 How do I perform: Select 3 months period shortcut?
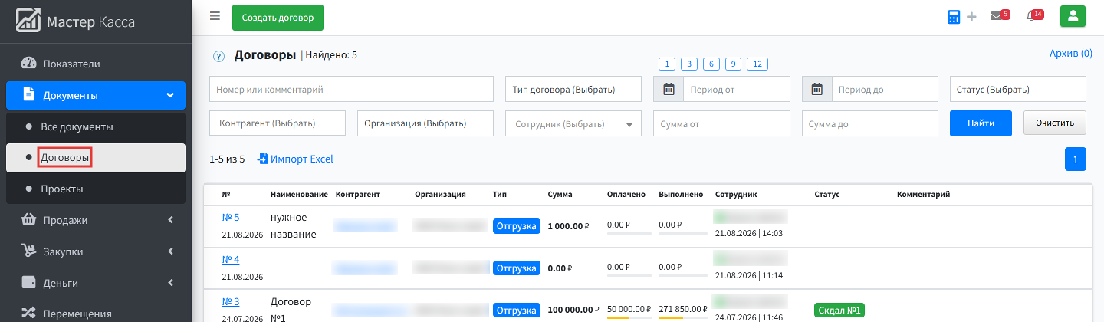[689, 64]
